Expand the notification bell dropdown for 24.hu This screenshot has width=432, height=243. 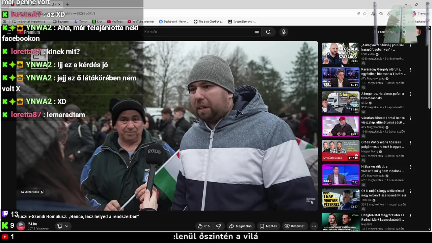63,226
